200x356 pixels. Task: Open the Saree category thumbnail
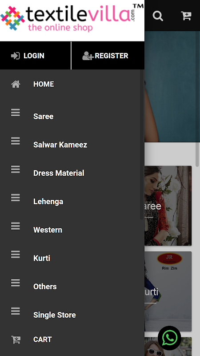click(168, 206)
